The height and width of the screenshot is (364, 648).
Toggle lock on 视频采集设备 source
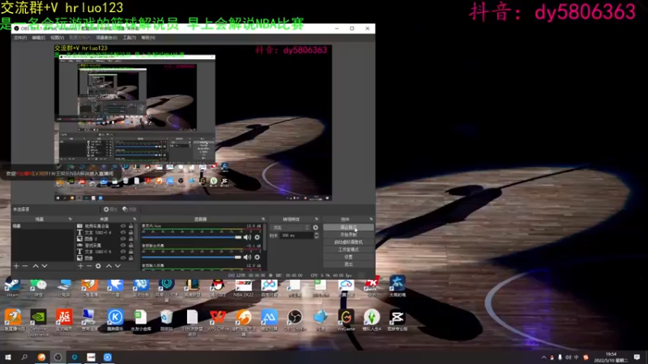pyautogui.click(x=131, y=226)
